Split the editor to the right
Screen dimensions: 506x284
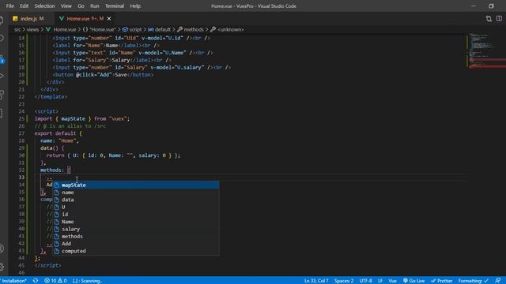pyautogui.click(x=499, y=19)
